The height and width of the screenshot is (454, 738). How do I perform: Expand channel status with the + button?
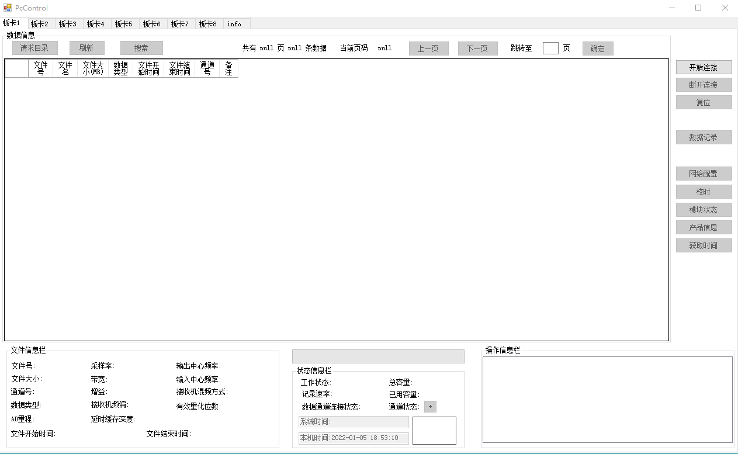click(x=430, y=407)
